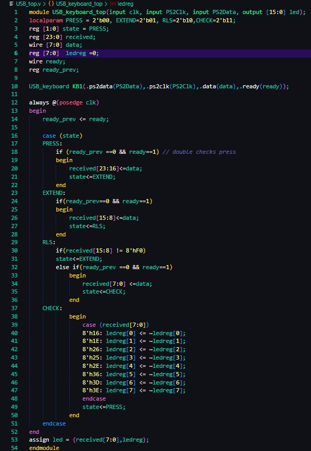The image size is (311, 451).
Task: Click 'case (state)' on line 16
Action: pos(62,136)
